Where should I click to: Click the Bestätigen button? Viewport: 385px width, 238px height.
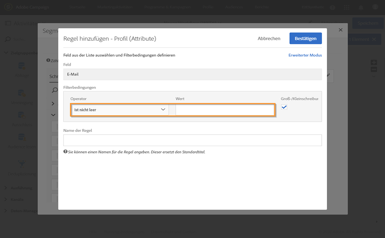[x=305, y=38]
